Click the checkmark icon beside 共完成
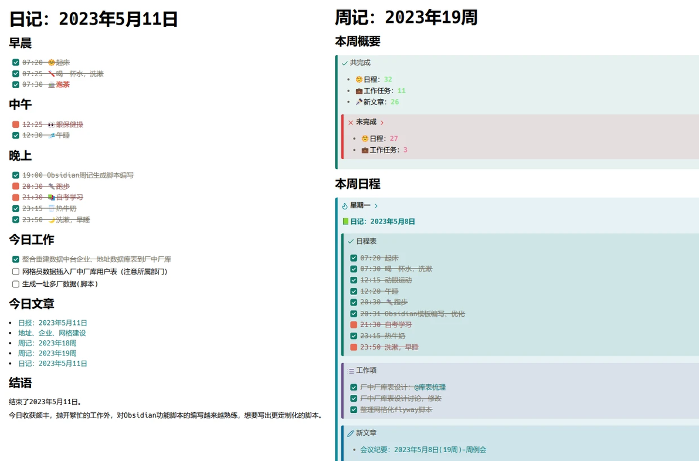Viewport: 699px width, 461px height. point(345,63)
